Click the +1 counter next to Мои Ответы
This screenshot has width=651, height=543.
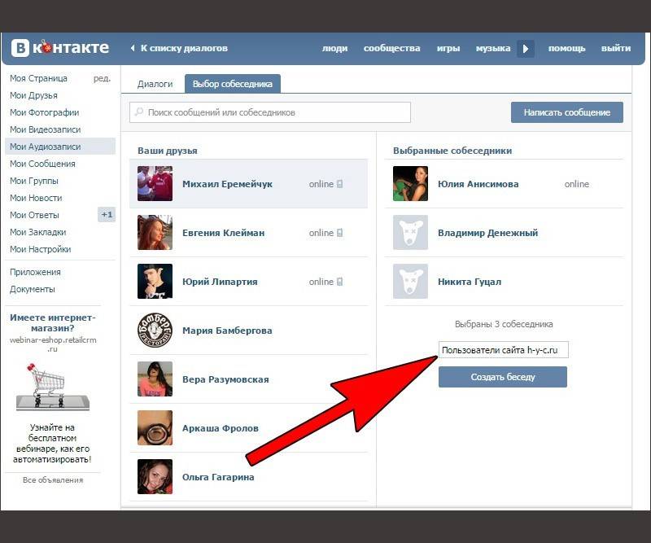coord(107,215)
